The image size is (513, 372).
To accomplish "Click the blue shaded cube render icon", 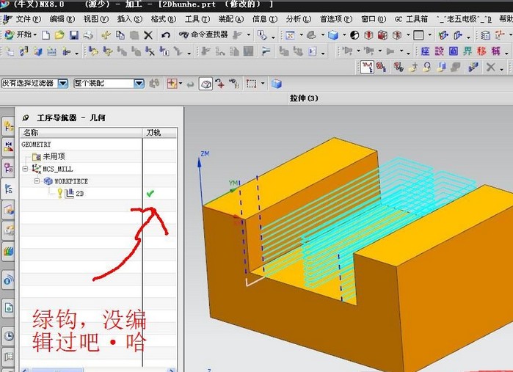I will [x=333, y=34].
